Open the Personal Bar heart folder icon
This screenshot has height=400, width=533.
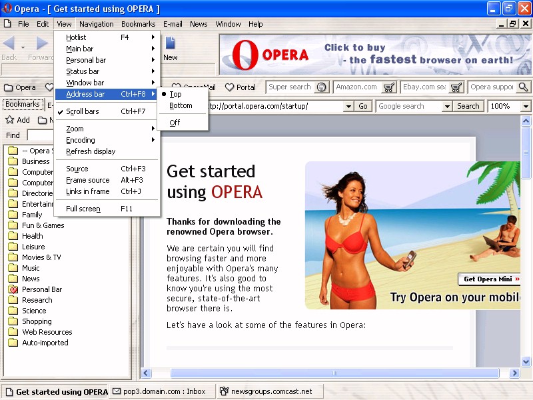pos(13,289)
